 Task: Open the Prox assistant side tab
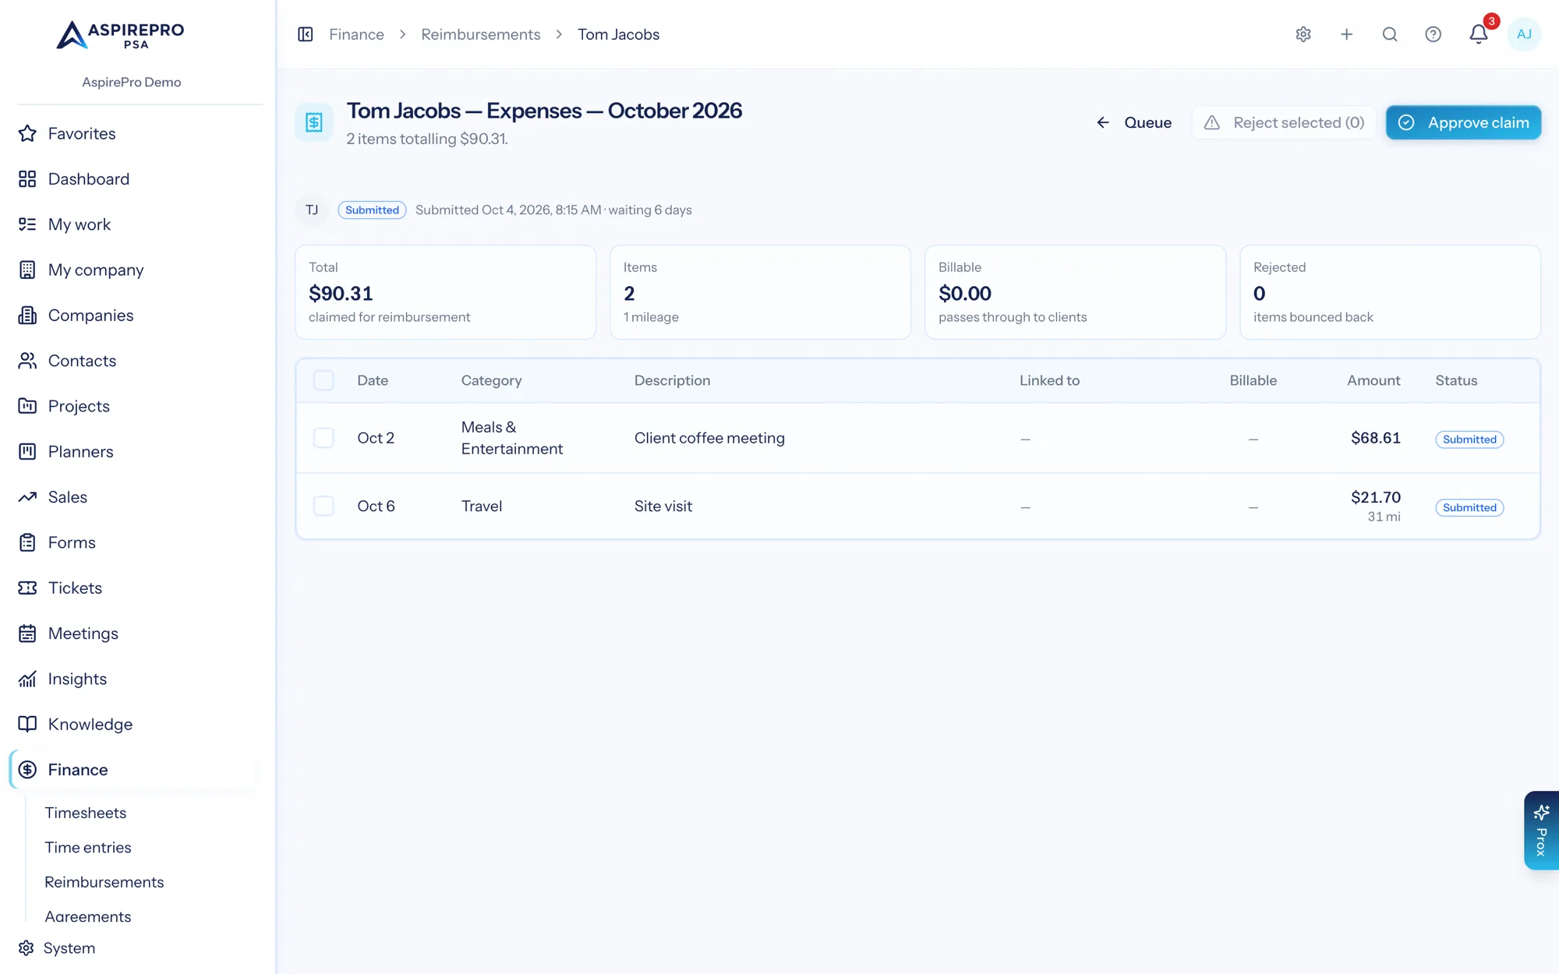1541,831
